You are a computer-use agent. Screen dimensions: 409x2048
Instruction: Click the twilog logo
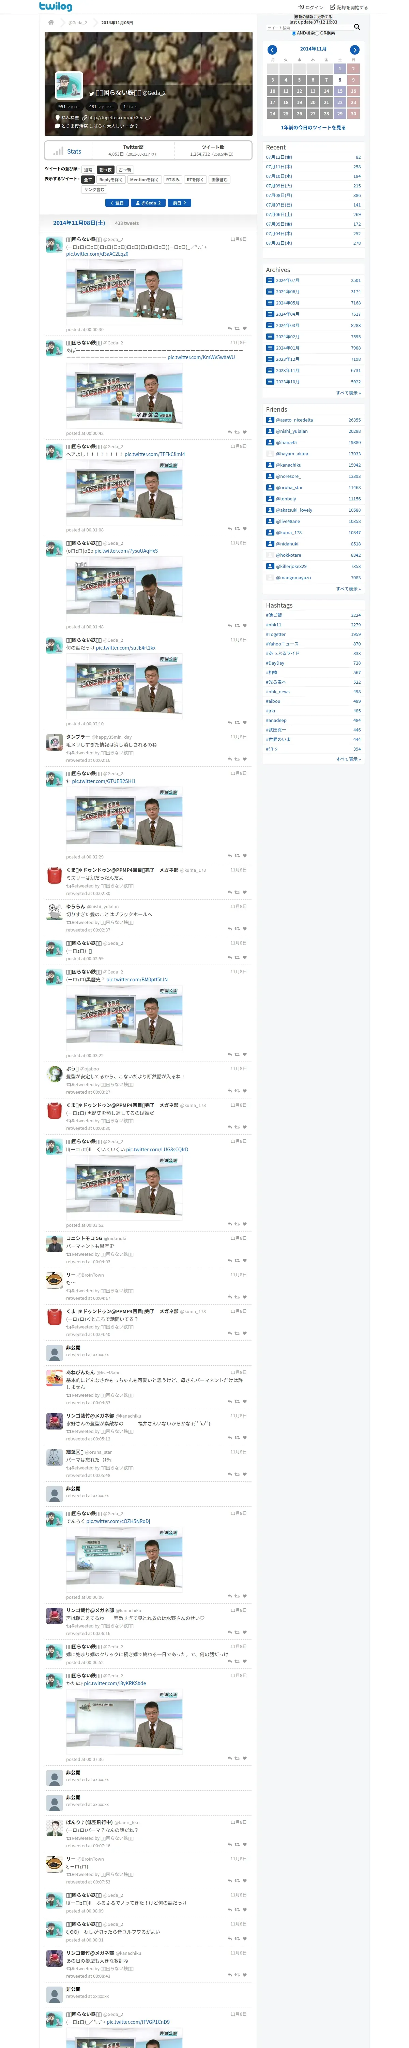point(56,6)
